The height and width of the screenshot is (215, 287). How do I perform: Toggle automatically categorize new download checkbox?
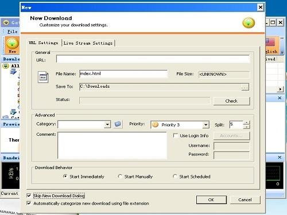[29, 203]
